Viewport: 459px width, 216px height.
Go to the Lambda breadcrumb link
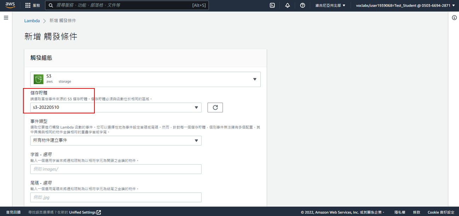tap(32, 21)
